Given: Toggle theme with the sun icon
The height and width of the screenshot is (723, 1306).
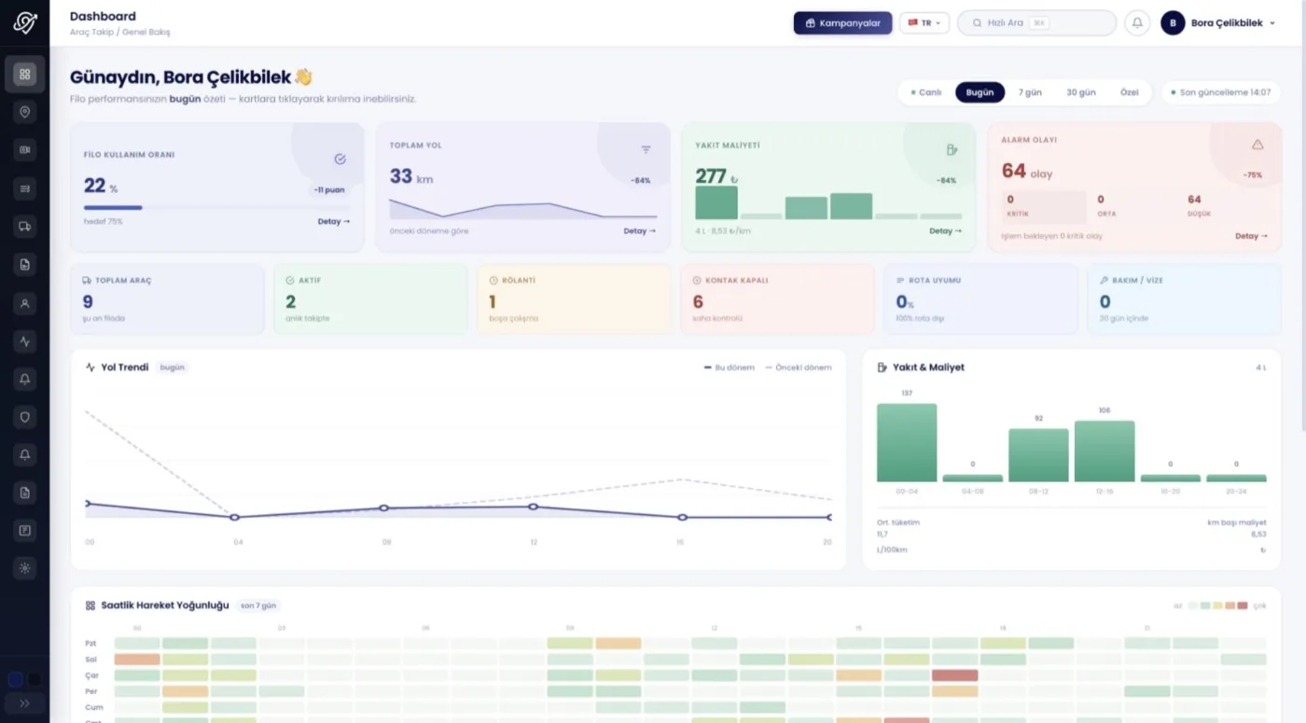Looking at the screenshot, I should tap(25, 567).
